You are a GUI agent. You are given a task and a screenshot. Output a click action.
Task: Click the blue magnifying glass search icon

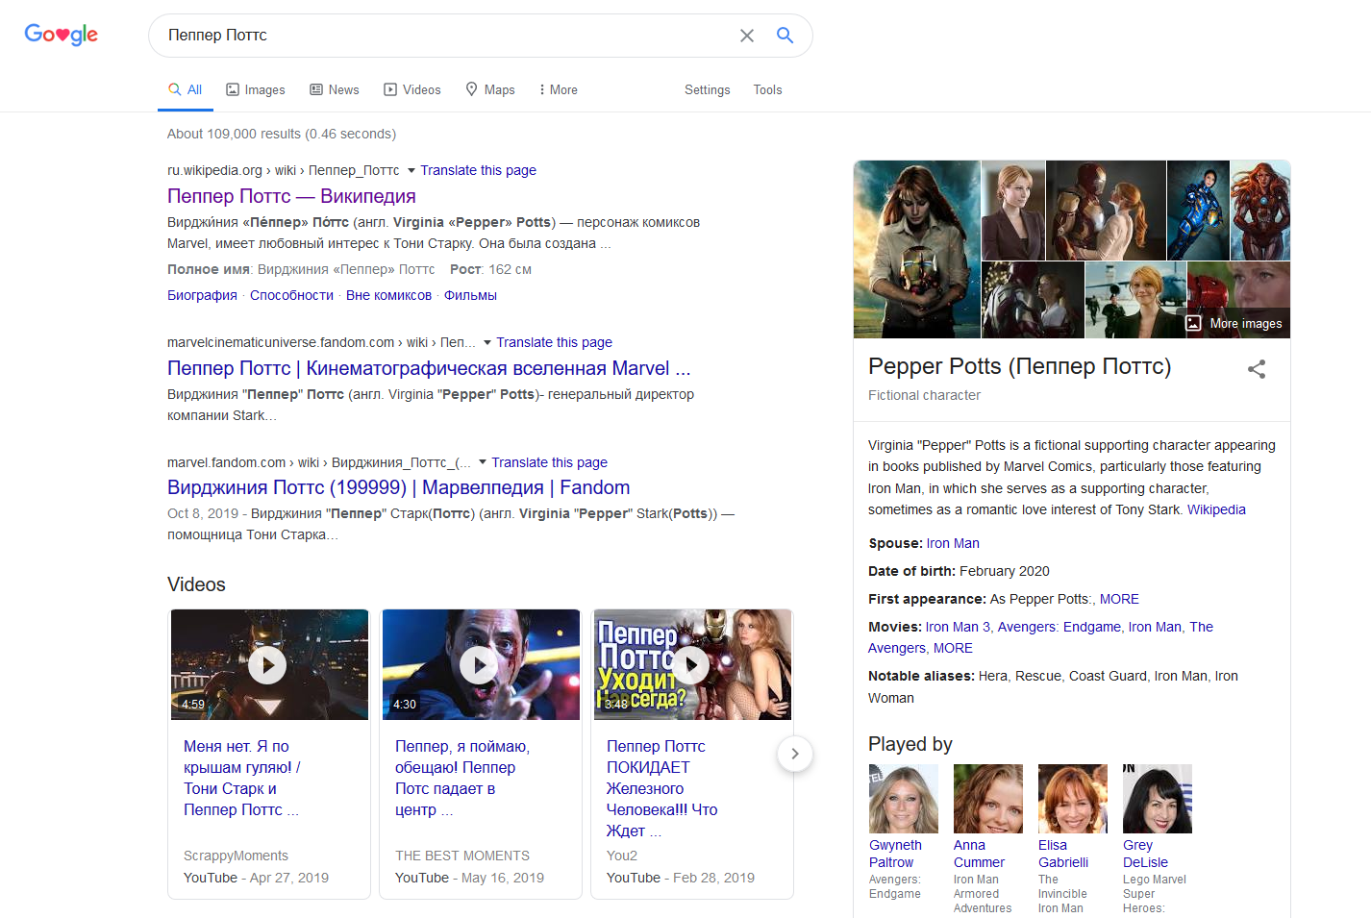tap(785, 36)
